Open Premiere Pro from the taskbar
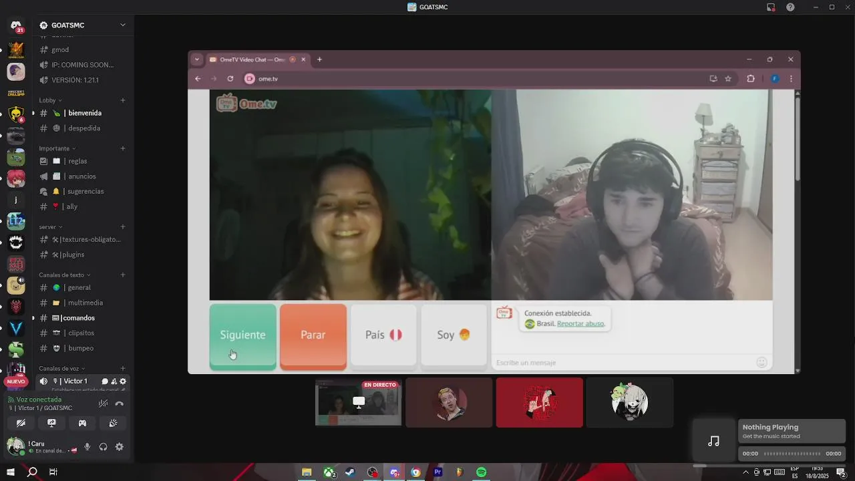Viewport: 855px width, 481px height. 438,472
